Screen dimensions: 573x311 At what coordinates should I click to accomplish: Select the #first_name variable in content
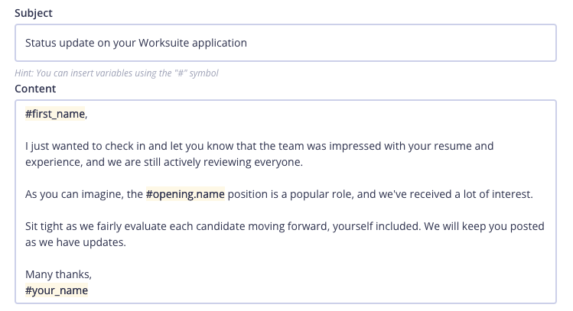(56, 115)
